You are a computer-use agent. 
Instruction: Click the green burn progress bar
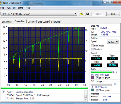point(44,88)
